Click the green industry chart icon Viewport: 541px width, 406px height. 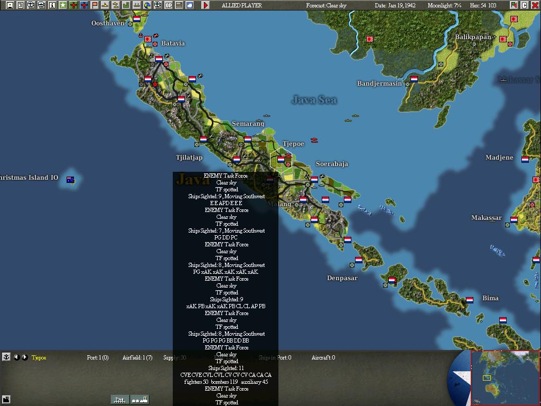click(x=126, y=5)
